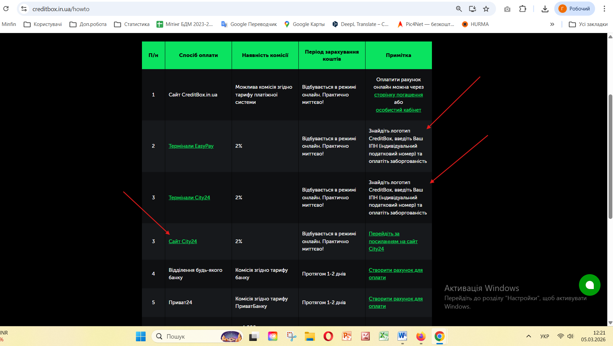The width and height of the screenshot is (613, 346).
Task: Open the Статистика bookmarks folder
Action: click(132, 24)
